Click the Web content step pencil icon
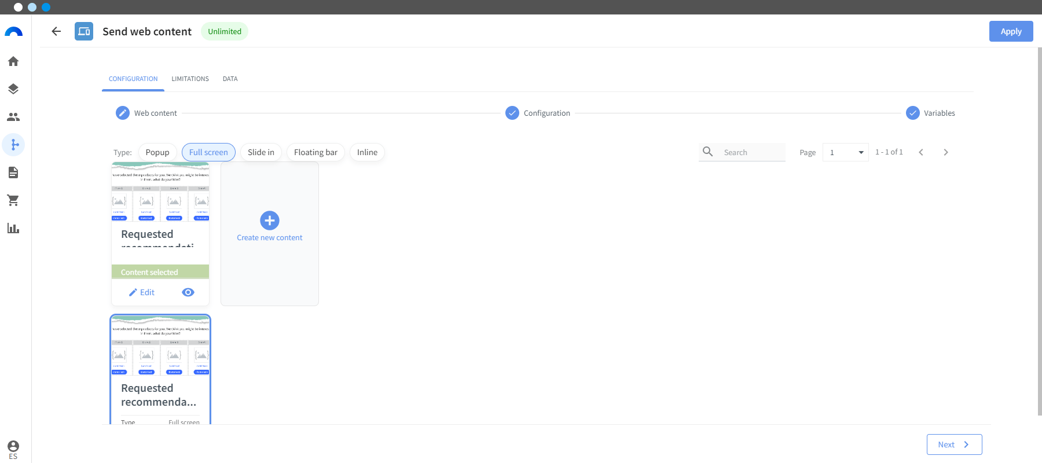The image size is (1042, 463). [123, 113]
